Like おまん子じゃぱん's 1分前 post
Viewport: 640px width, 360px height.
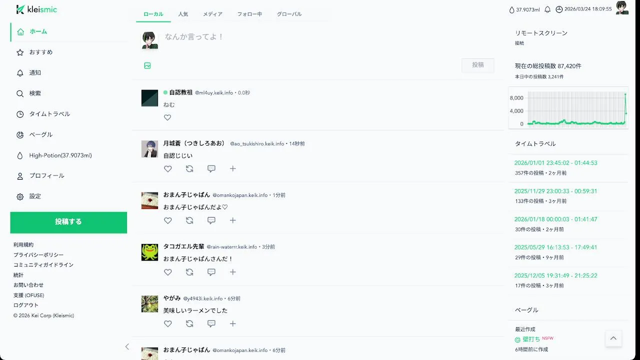click(167, 220)
